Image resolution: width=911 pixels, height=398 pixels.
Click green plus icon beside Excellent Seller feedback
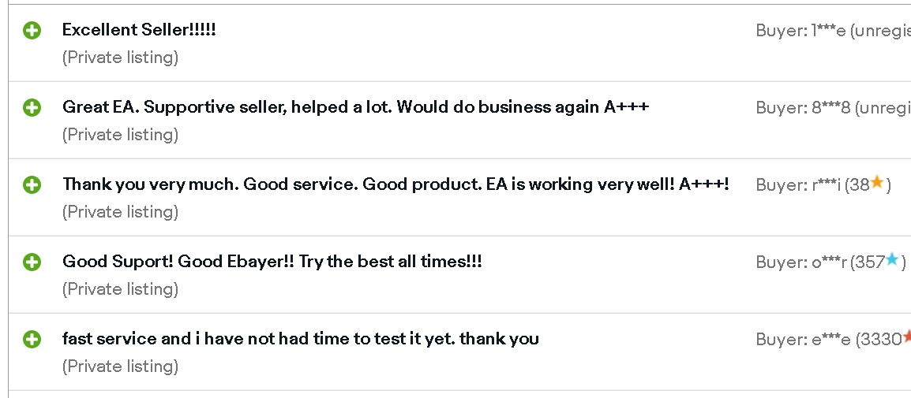(32, 30)
